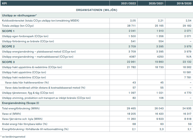Click fordonspark value 1 356

pyautogui.click(x=160, y=36)
